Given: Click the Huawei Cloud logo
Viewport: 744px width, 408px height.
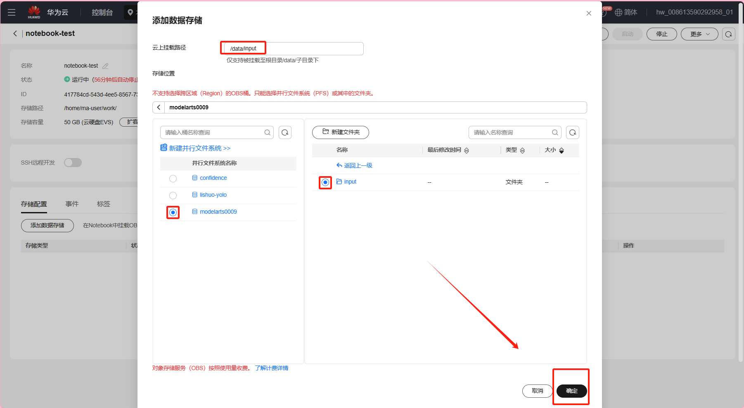Looking at the screenshot, I should (34, 12).
